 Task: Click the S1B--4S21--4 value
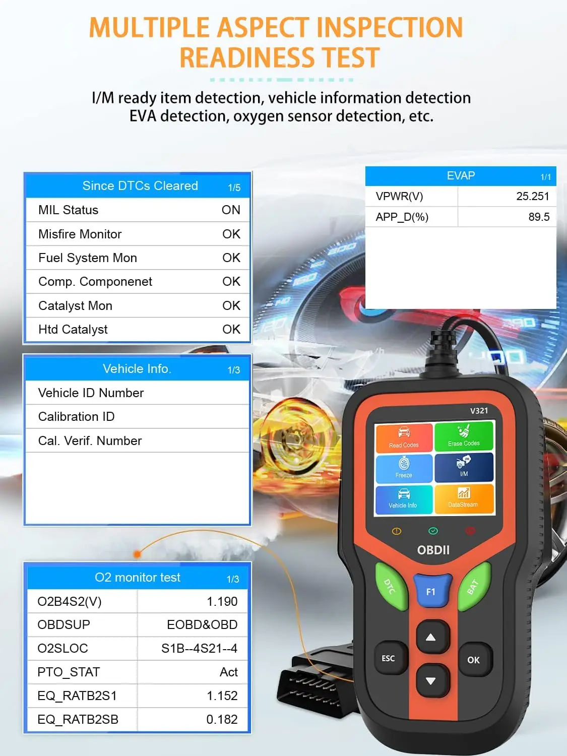click(x=199, y=649)
